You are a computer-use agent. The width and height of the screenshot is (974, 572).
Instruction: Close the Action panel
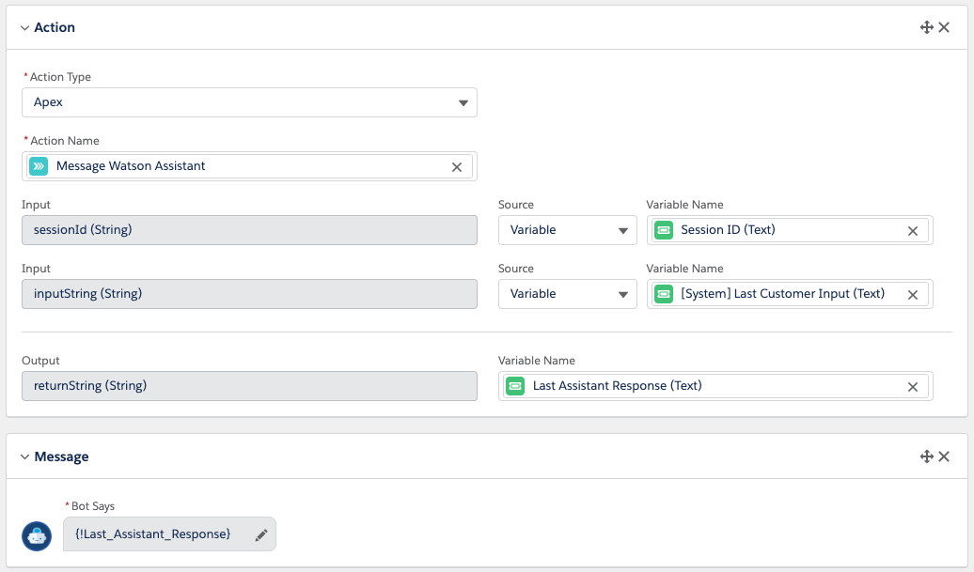coord(945,27)
